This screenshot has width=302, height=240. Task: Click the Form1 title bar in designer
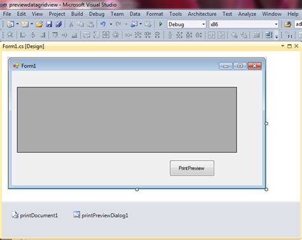[115, 66]
